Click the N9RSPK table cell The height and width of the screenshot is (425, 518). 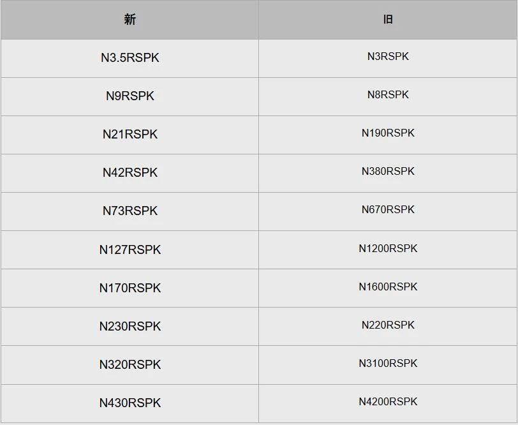(x=130, y=96)
